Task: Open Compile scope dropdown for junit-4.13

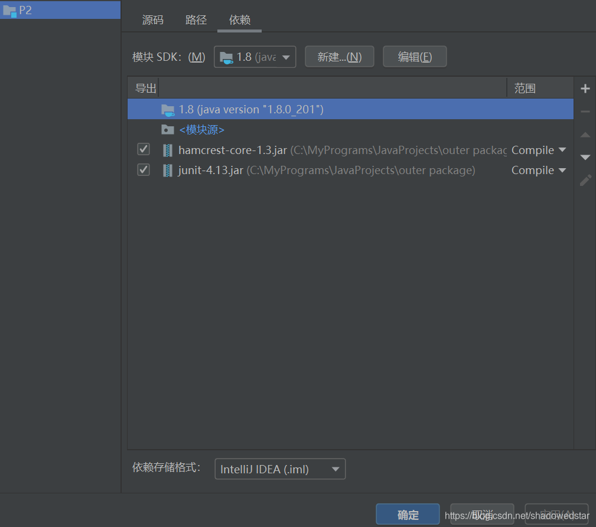Action: coord(539,170)
